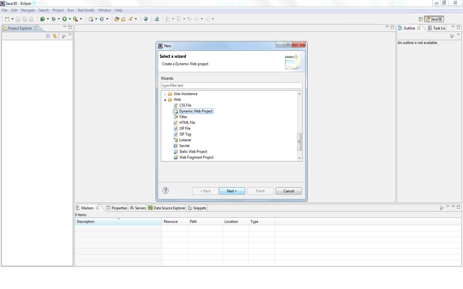The width and height of the screenshot is (463, 289).
Task: Click the CSS File wizard icon
Action: 177,105
